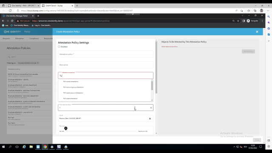
Task: Click the Time required (days) field
Action: coord(105,108)
